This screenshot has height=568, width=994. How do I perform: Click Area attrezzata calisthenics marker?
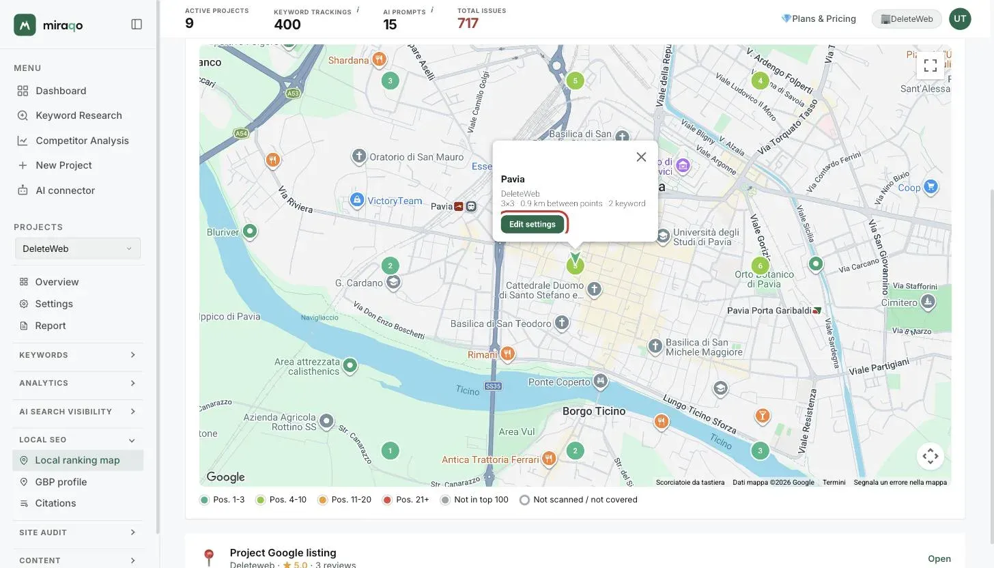point(350,366)
